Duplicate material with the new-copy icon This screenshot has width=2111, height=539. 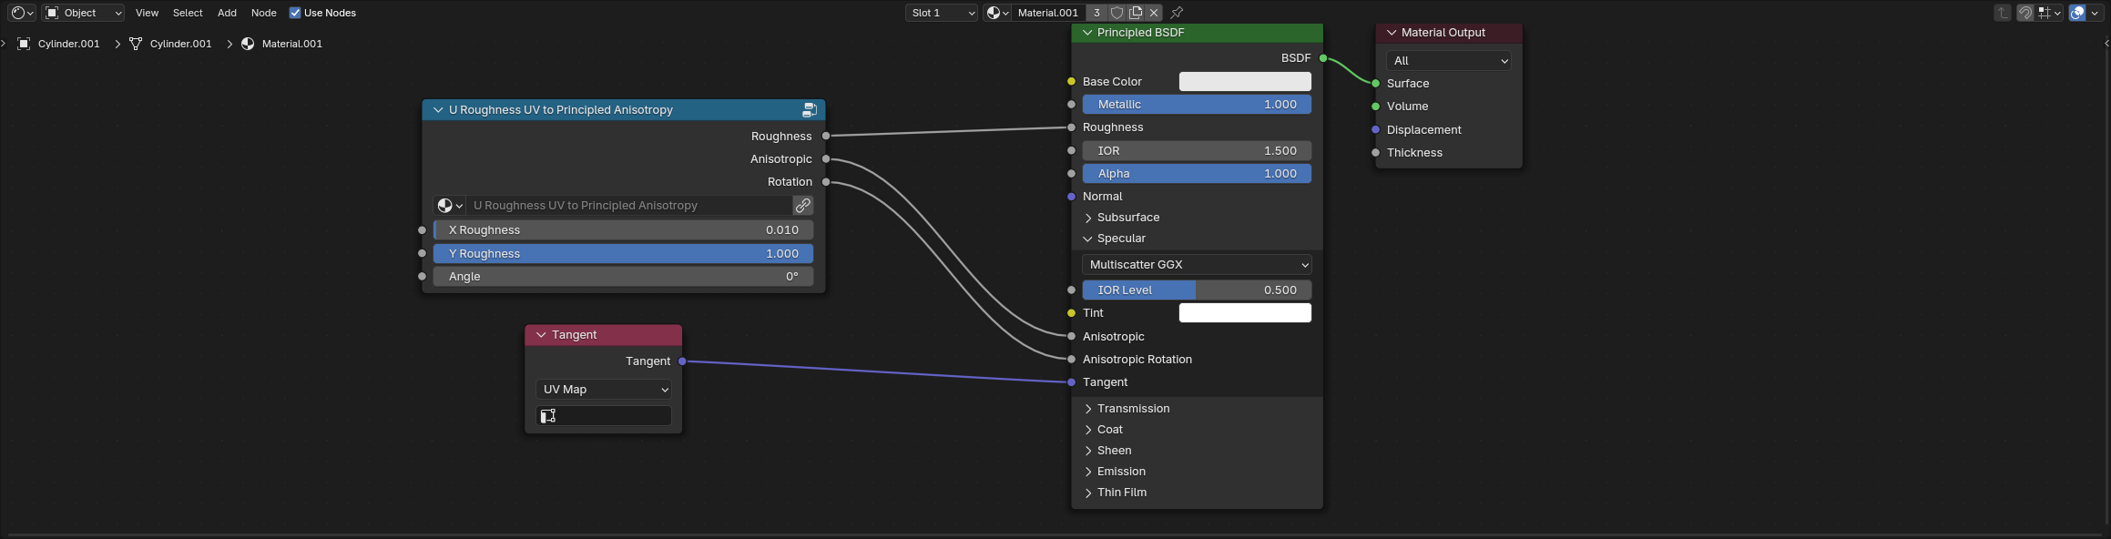pos(1136,13)
